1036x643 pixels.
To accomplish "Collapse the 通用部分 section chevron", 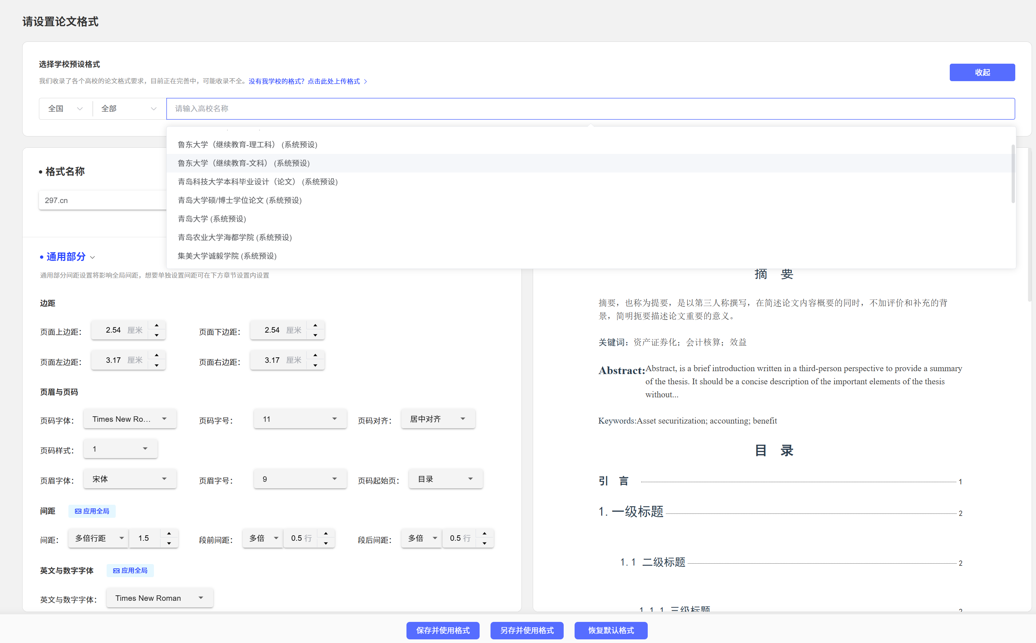I will click(93, 257).
